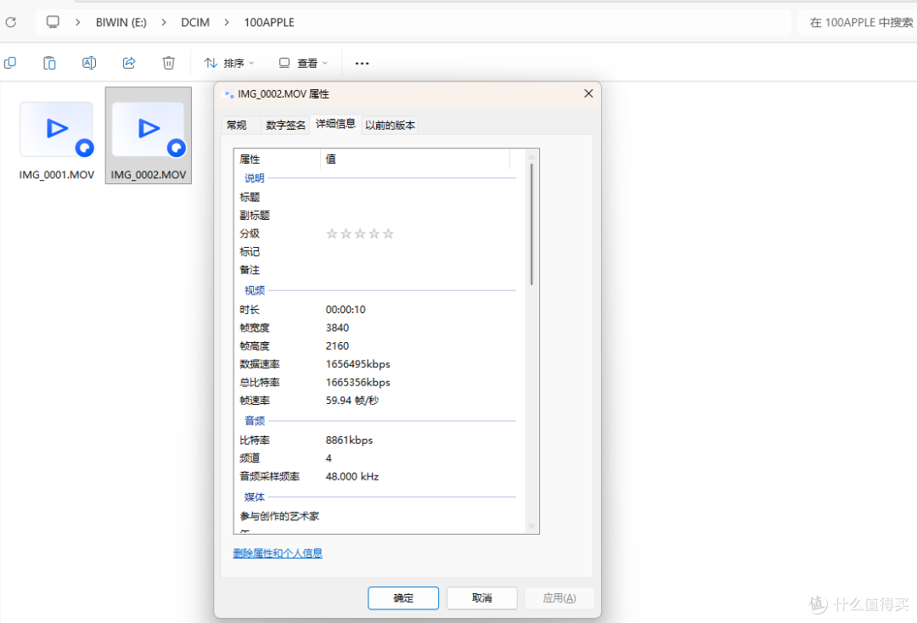Click the scroll-up arrow of property list
This screenshot has width=917, height=623.
(x=532, y=156)
